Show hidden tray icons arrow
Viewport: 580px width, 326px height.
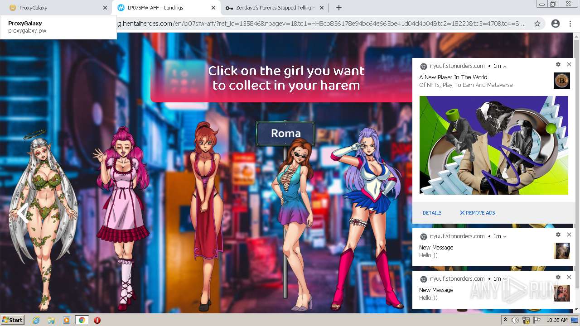tap(505, 320)
